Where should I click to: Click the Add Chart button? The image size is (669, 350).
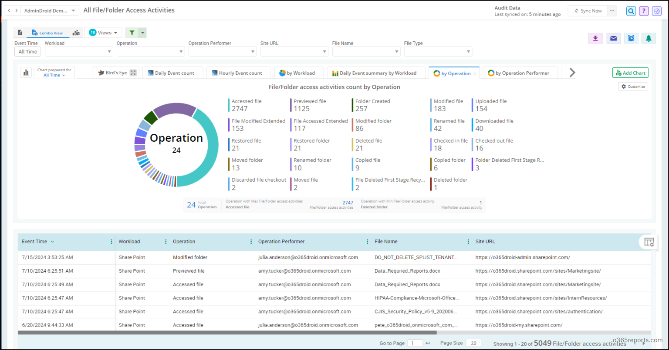(x=630, y=73)
